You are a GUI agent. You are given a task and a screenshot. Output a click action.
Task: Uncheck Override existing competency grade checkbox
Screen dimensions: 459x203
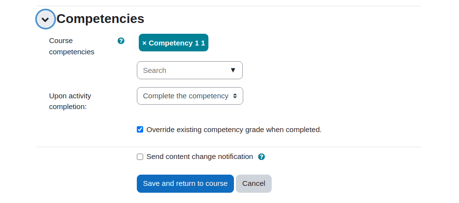(x=140, y=130)
